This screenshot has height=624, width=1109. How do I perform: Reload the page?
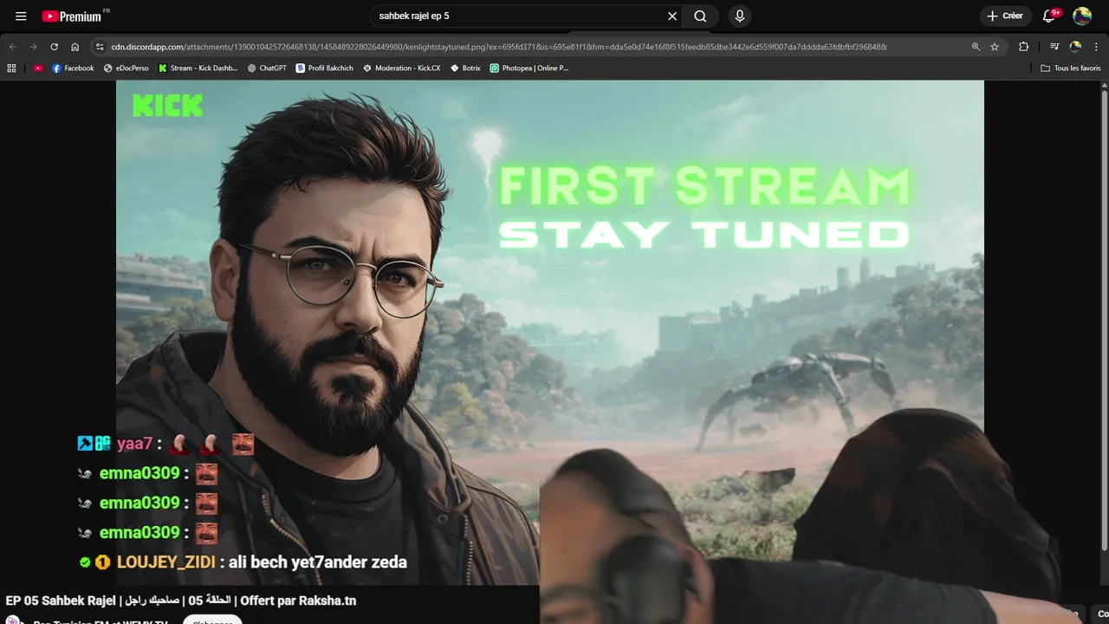point(55,47)
